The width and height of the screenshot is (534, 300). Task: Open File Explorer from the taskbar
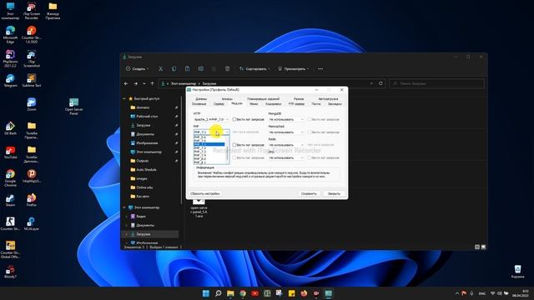[x=230, y=293]
